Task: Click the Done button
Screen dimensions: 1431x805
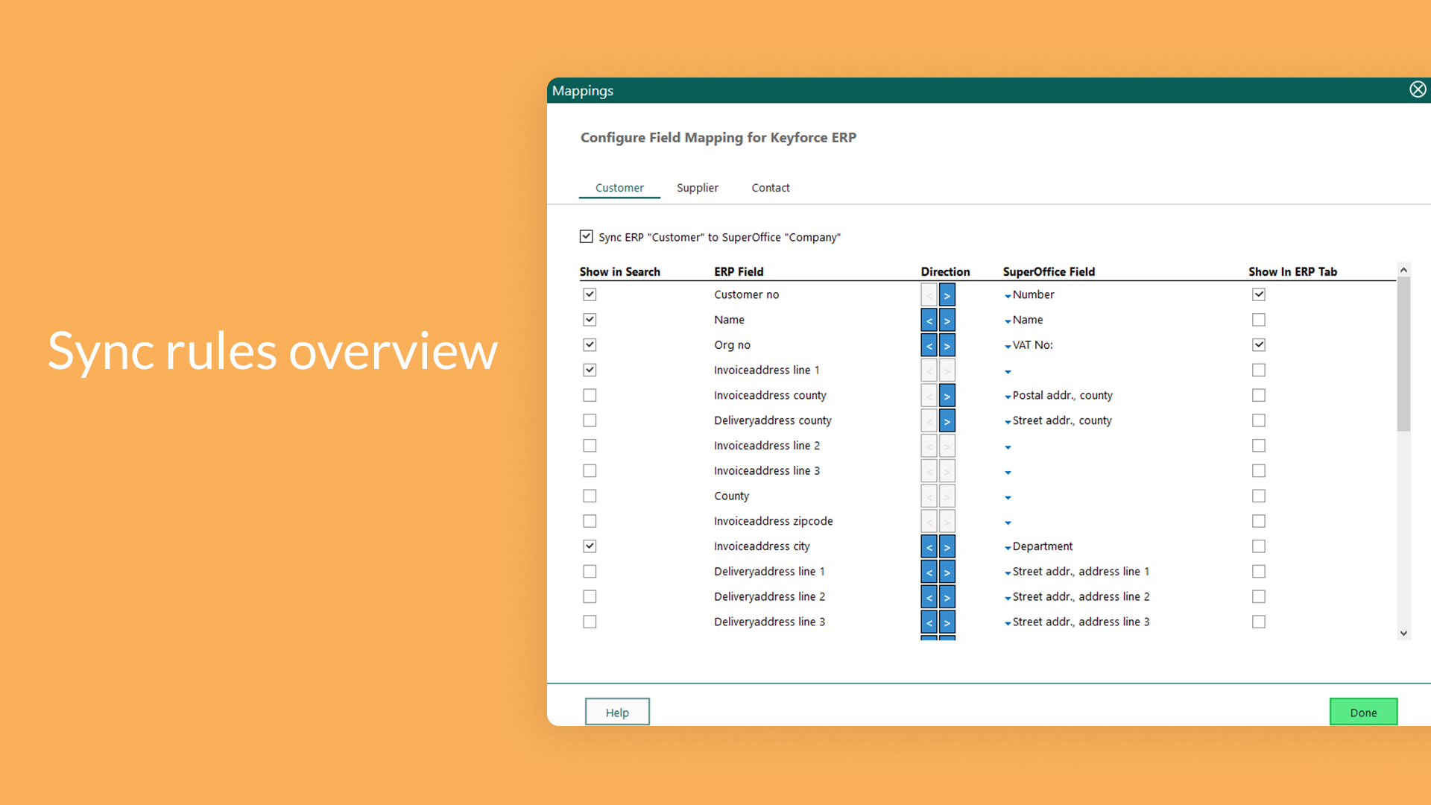Action: pos(1363,713)
